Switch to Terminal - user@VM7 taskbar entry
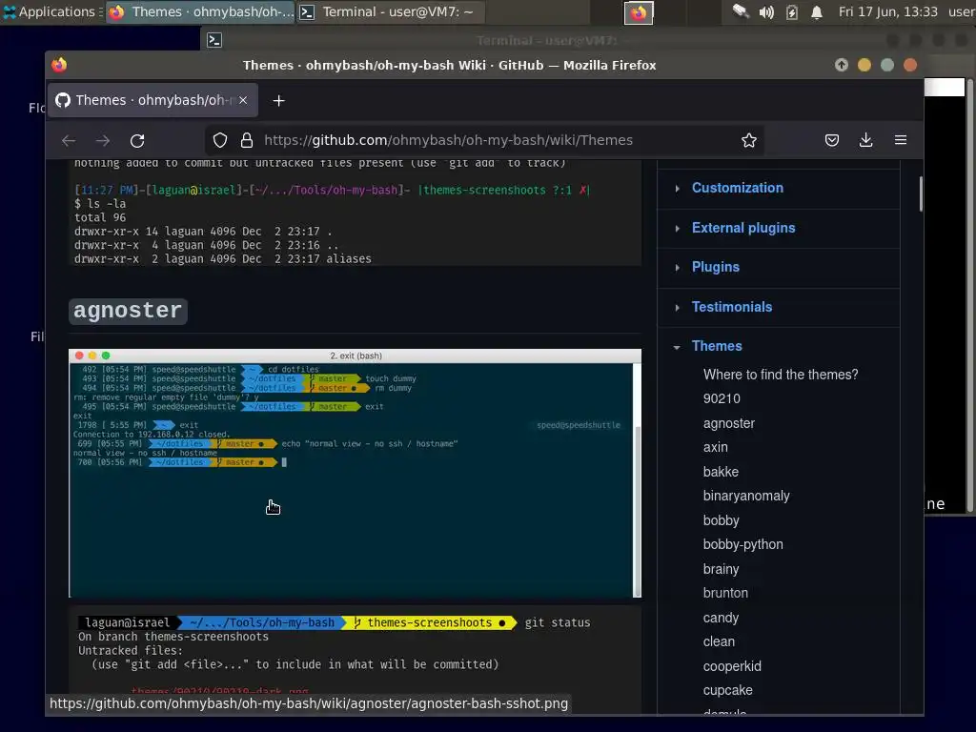This screenshot has width=976, height=732. (x=390, y=11)
